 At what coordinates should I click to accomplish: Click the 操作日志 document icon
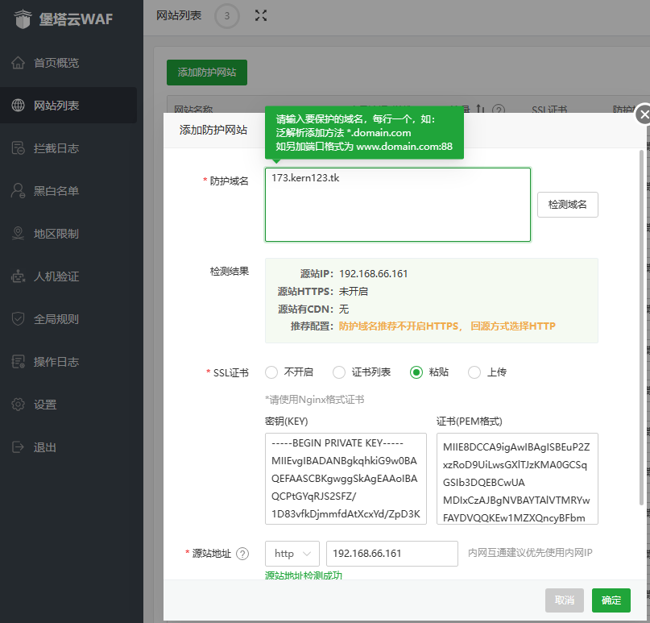[x=18, y=362]
